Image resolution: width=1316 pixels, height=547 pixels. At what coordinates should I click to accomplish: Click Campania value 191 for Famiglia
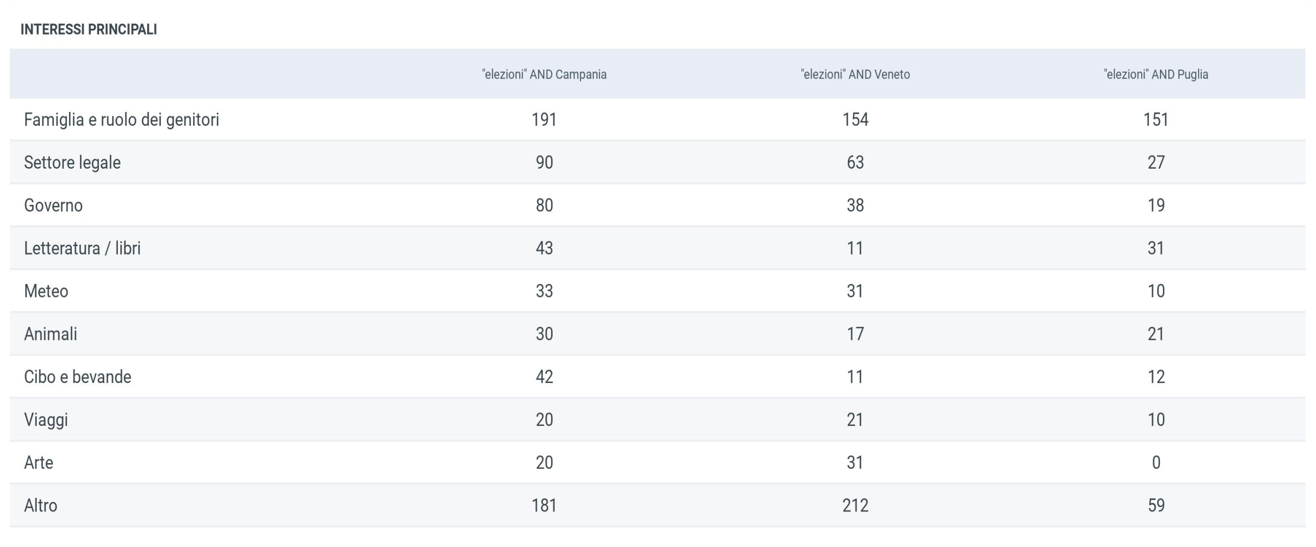coord(544,119)
